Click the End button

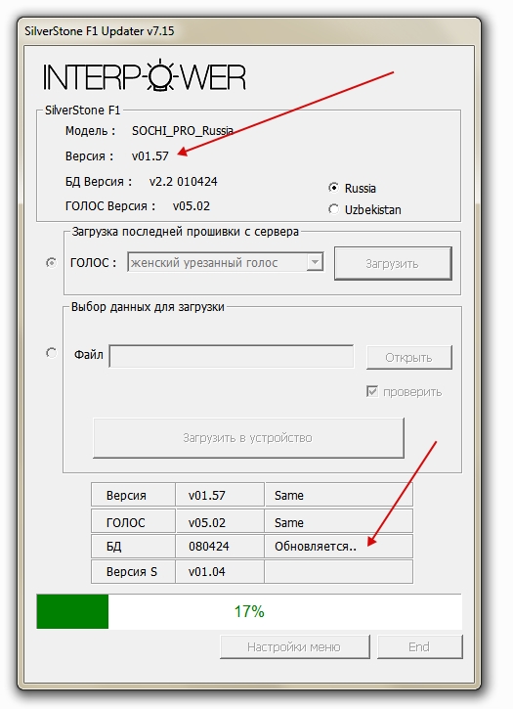point(420,646)
